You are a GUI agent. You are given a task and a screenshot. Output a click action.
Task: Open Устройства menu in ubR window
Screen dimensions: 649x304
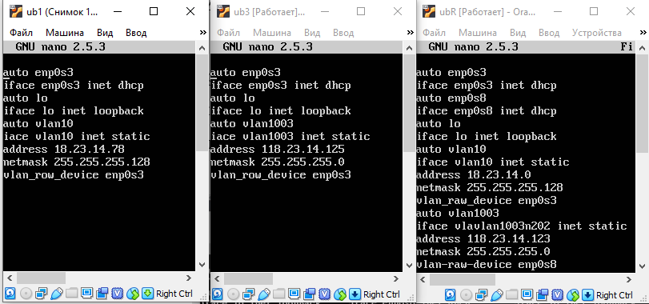[596, 33]
